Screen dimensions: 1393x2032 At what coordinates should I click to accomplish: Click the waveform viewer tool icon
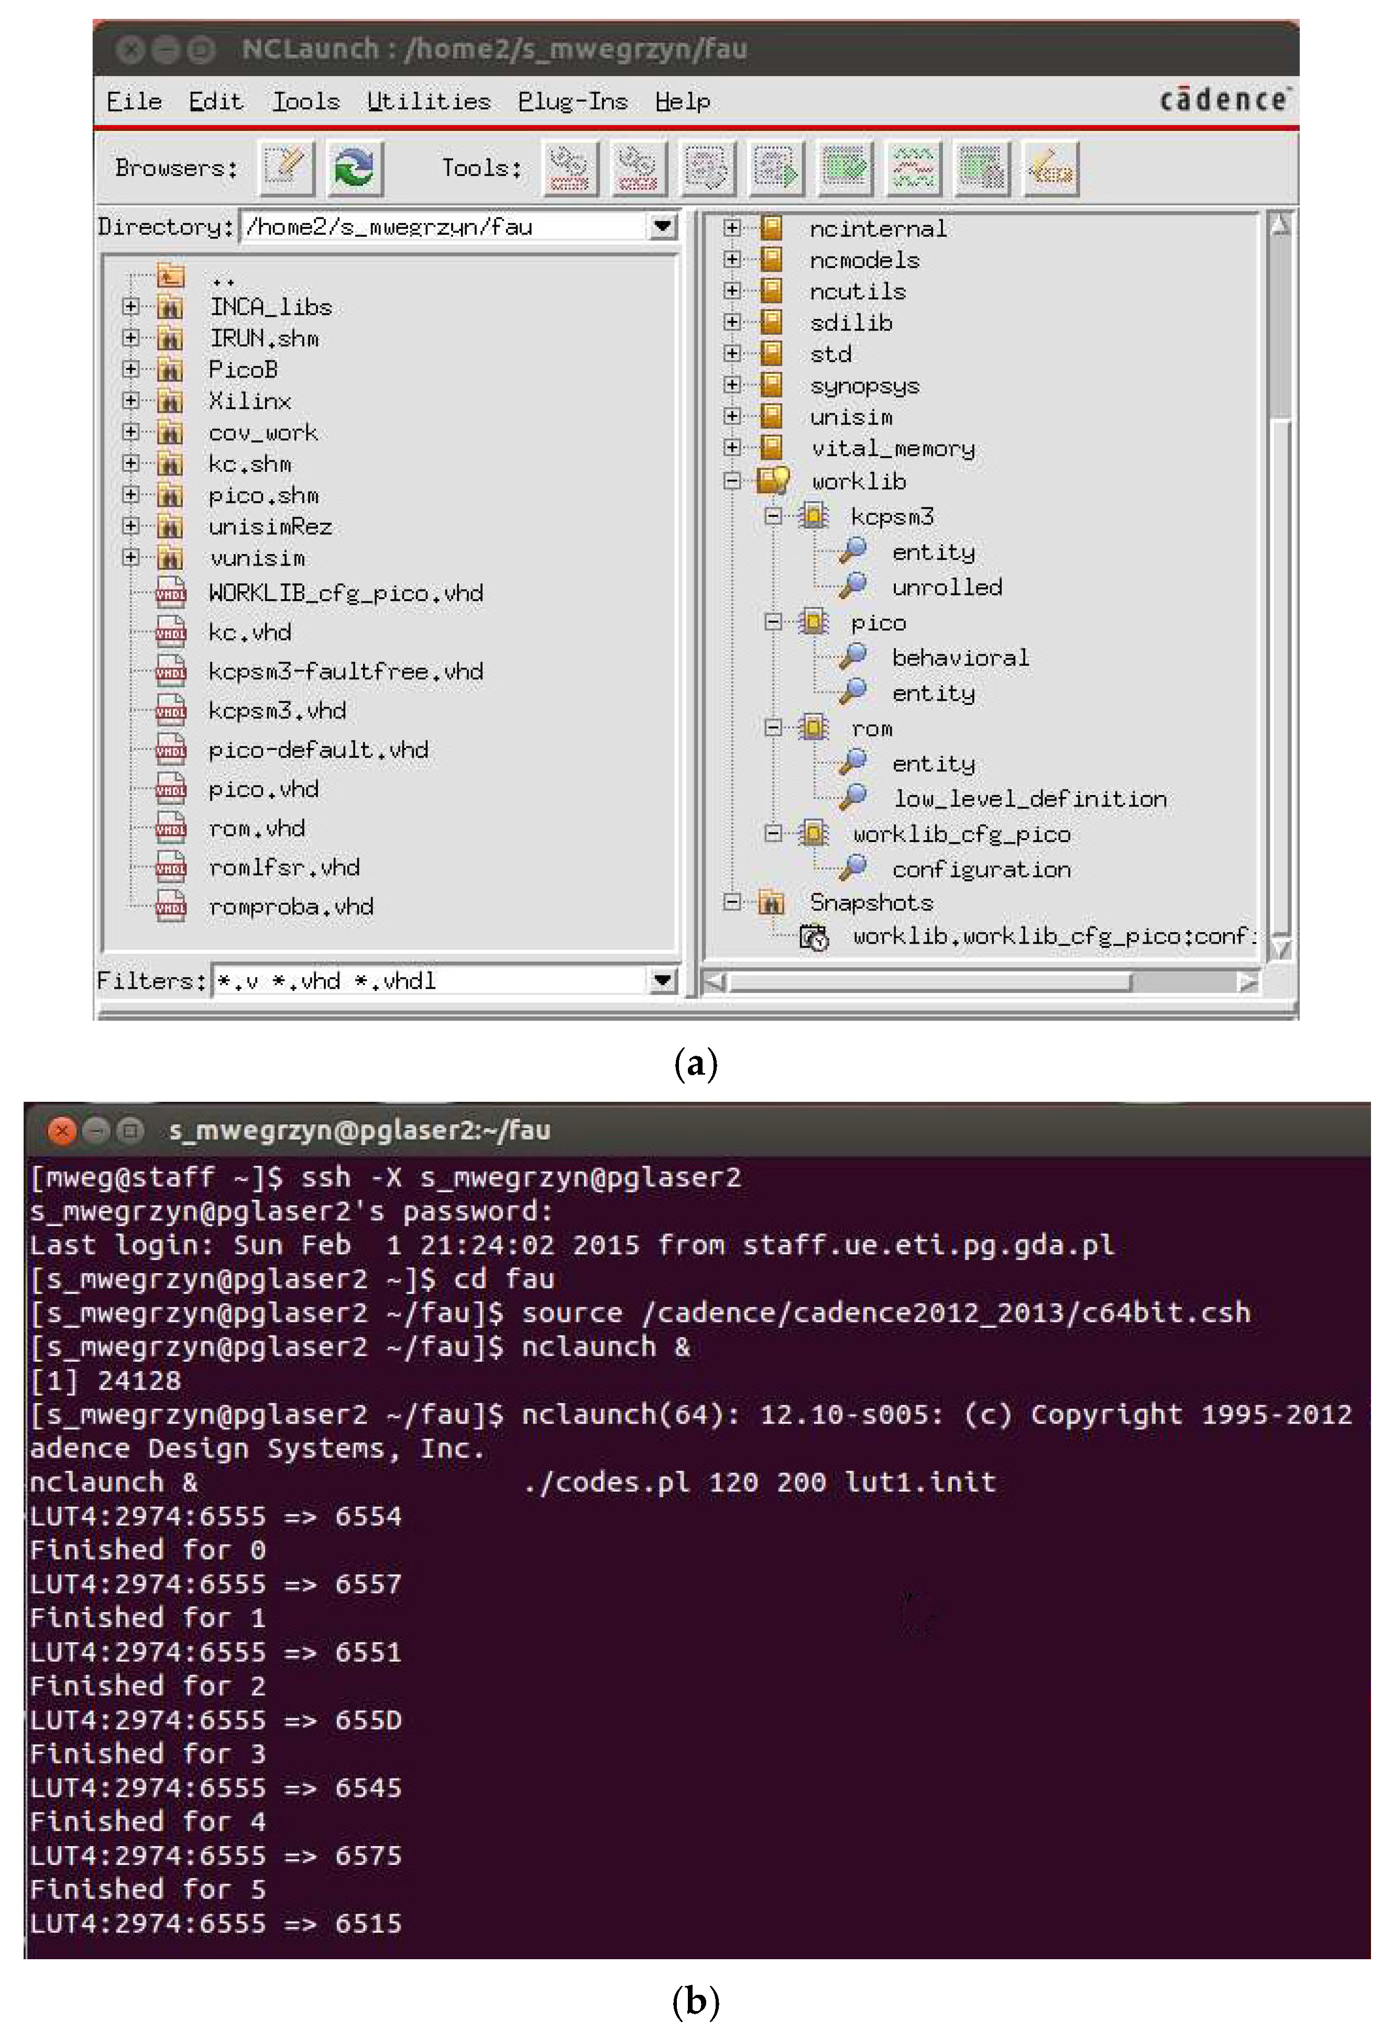[x=913, y=167]
